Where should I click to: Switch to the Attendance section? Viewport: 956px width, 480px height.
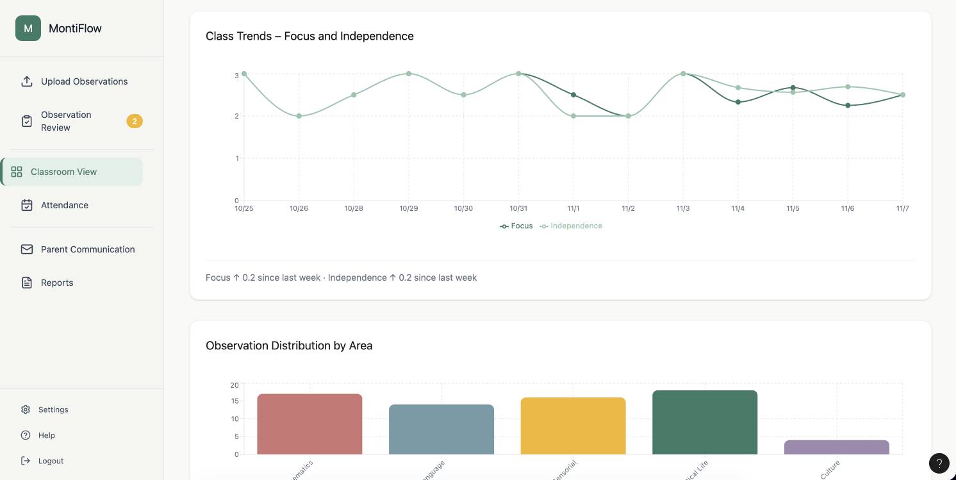64,205
